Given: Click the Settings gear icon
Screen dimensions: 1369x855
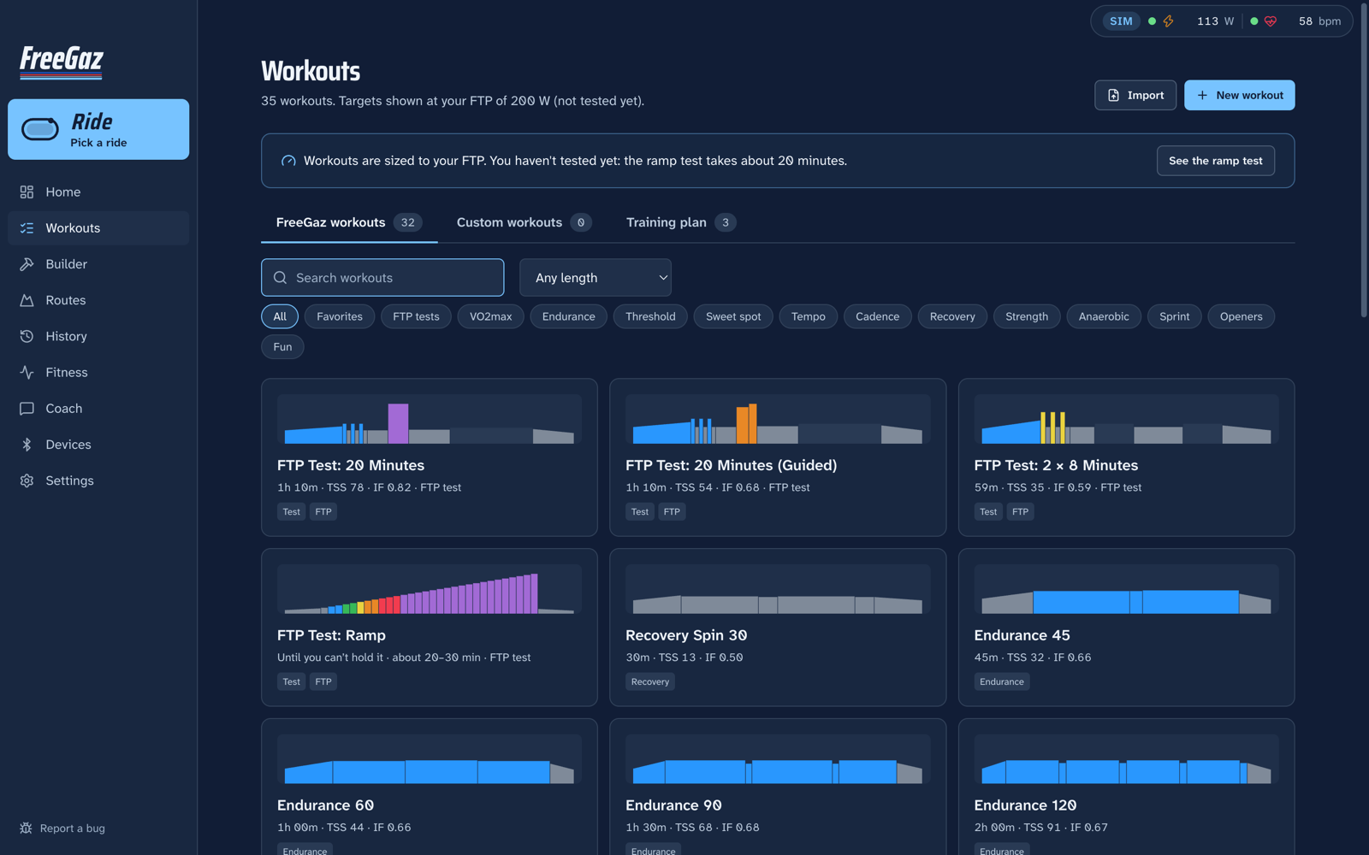Looking at the screenshot, I should 27,481.
